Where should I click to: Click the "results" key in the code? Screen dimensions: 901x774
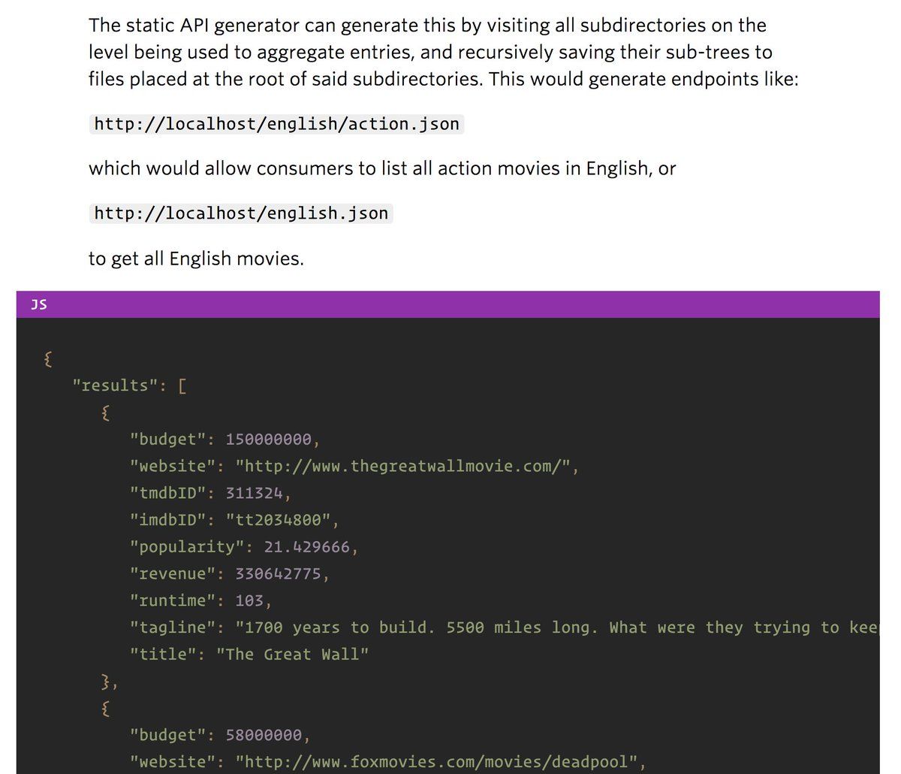110,385
